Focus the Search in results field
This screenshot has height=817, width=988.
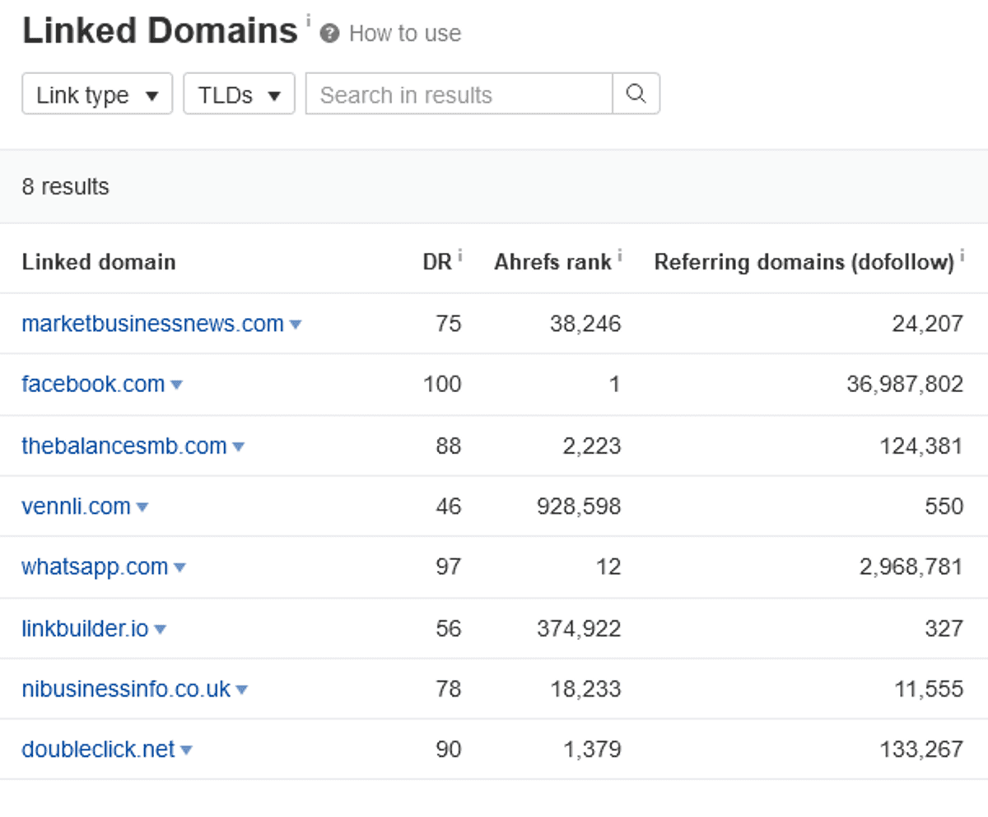[x=459, y=94]
